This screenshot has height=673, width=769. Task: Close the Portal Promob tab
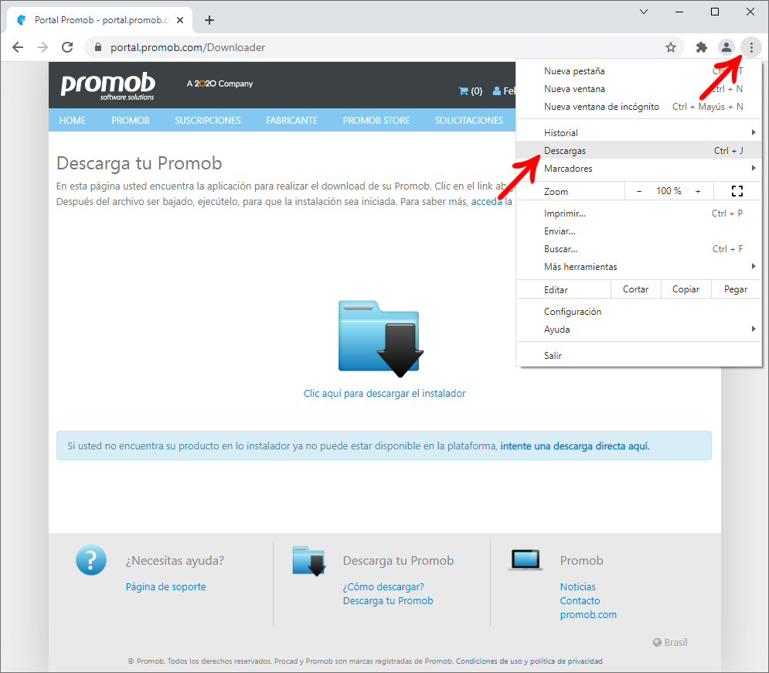pyautogui.click(x=180, y=20)
